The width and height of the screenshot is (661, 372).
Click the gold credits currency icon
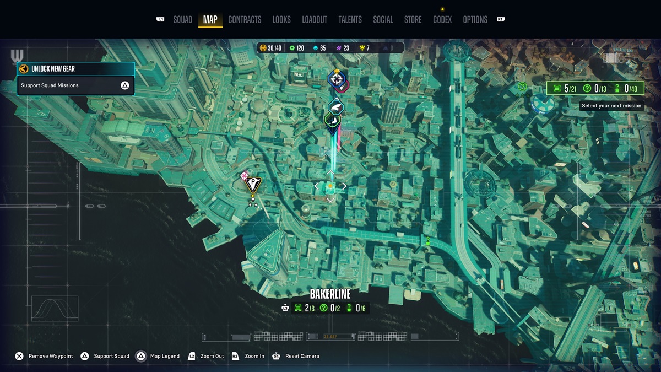263,48
